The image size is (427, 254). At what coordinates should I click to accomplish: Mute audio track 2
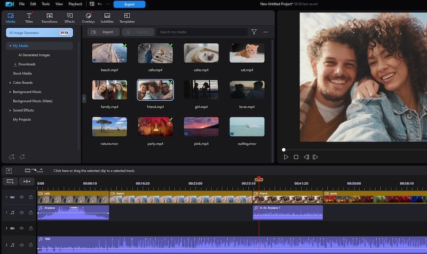(x=21, y=245)
